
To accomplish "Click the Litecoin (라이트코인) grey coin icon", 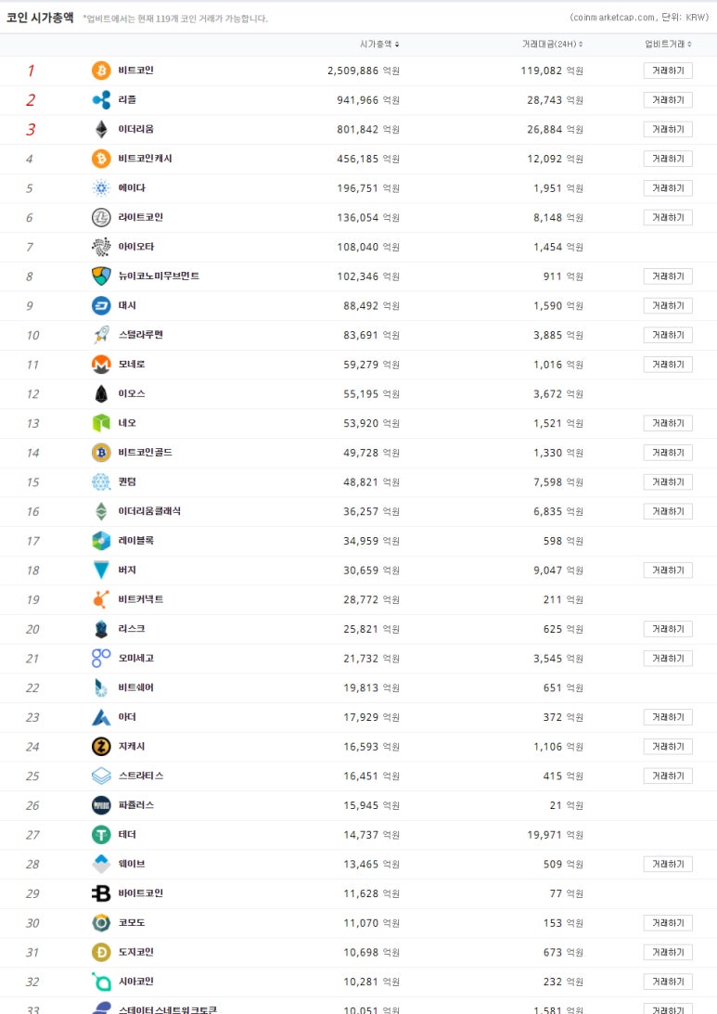I will pos(101,217).
